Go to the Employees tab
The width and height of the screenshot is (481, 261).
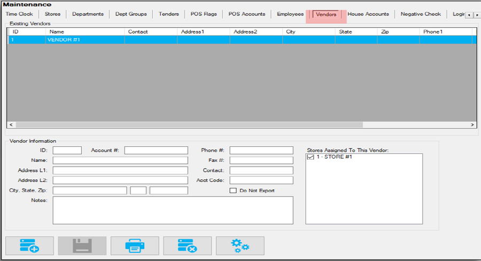[290, 14]
